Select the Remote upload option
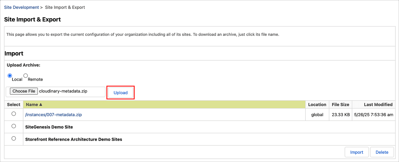The height and width of the screenshot is (162, 399). pyautogui.click(x=26, y=76)
